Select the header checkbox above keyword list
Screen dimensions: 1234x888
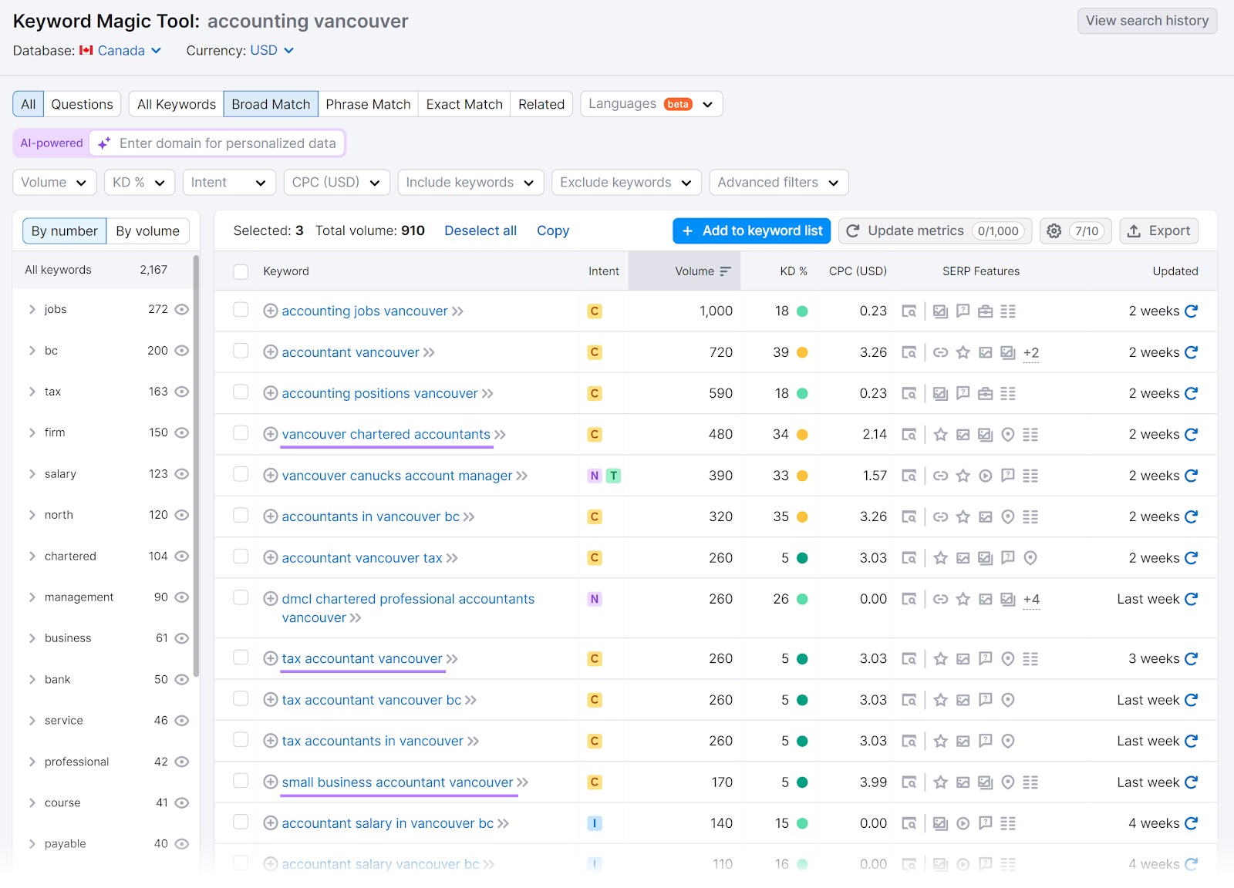pyautogui.click(x=241, y=271)
